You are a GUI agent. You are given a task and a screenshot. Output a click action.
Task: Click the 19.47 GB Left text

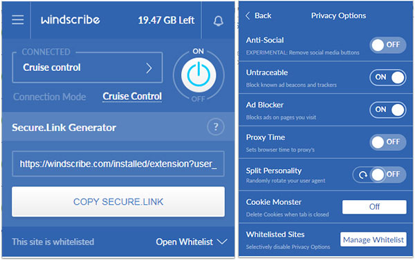(x=166, y=20)
